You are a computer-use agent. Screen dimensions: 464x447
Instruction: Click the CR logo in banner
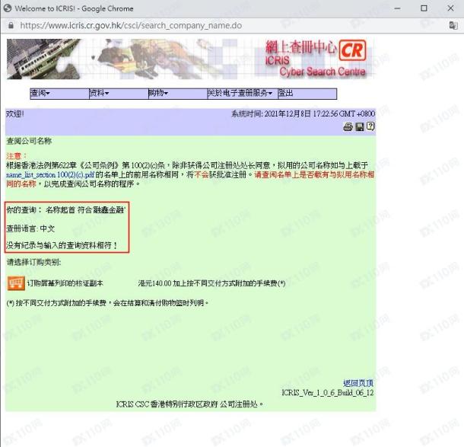[x=352, y=50]
